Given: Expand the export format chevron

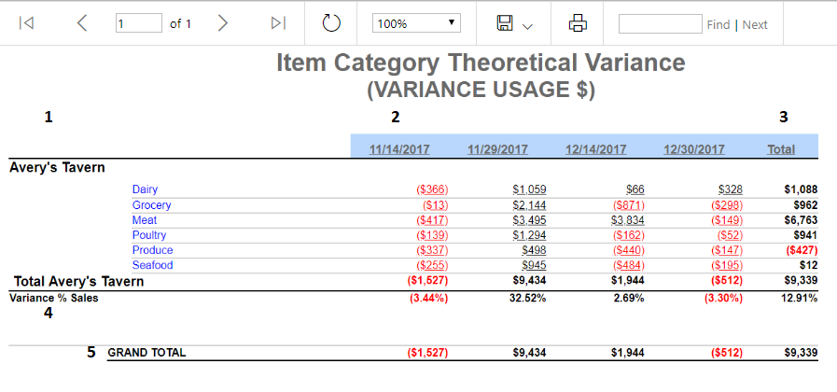Looking at the screenshot, I should 527,26.
